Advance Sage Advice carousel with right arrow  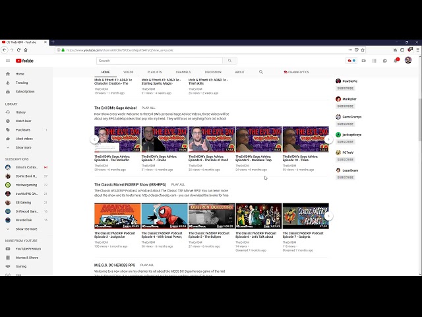pyautogui.click(x=328, y=139)
